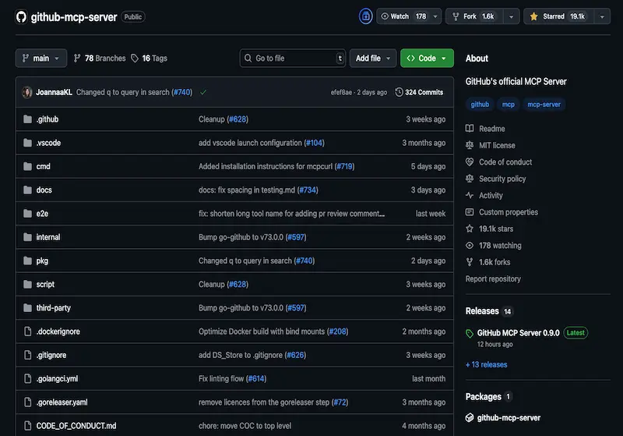Click the .goreleaser.yaml file icon
The width and height of the screenshot is (623, 436).
tap(27, 402)
